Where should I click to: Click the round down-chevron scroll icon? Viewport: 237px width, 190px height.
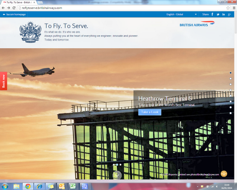point(117,175)
